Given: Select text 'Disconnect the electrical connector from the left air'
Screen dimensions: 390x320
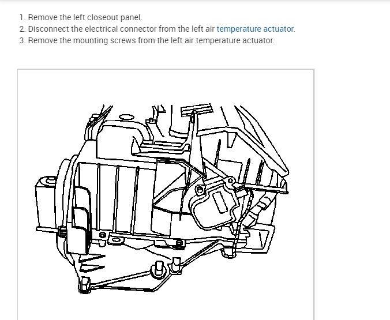Looking at the screenshot, I should (x=121, y=29).
